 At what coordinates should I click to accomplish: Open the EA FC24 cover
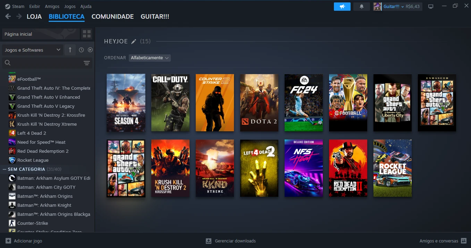coord(304,103)
